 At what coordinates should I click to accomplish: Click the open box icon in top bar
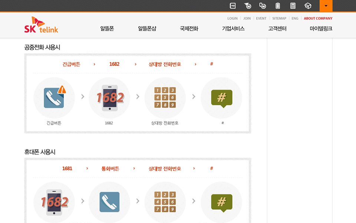click(308, 6)
